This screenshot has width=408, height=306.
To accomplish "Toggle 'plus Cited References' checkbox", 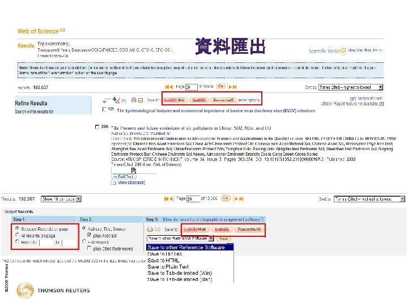I will pos(90,249).
